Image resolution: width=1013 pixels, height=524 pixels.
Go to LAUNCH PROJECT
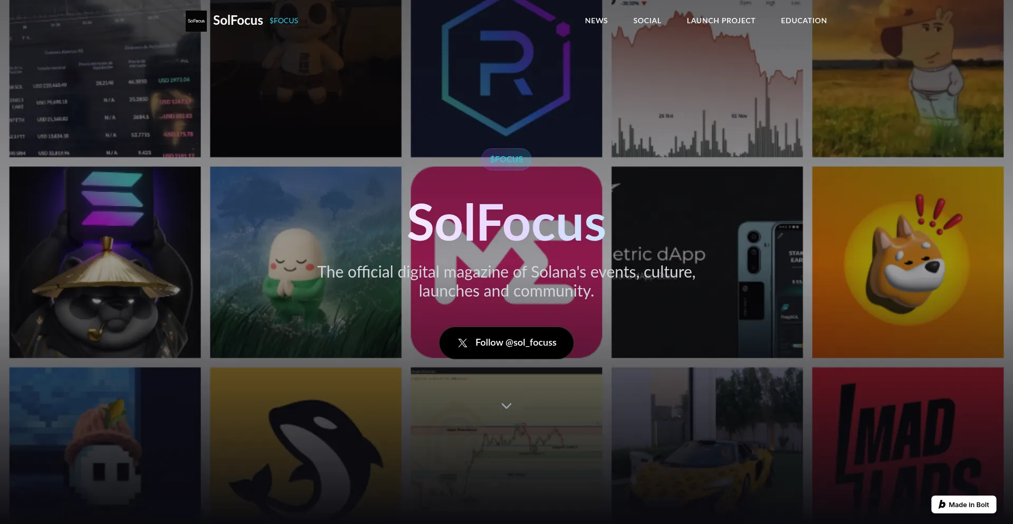point(720,21)
